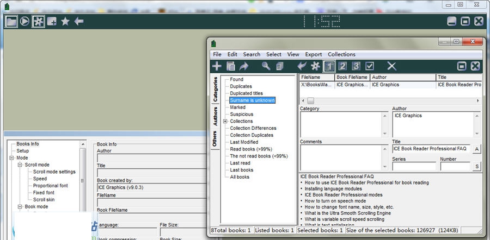Image resolution: width=490 pixels, height=240 pixels.
Task: Click the plus add-book icon in library toolbar
Action: pyautogui.click(x=217, y=66)
